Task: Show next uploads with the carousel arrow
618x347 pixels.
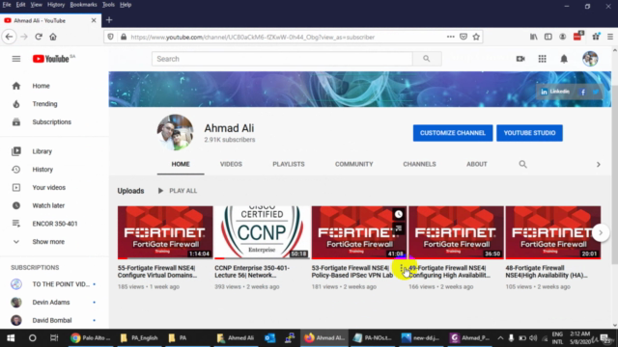Action: 601,232
